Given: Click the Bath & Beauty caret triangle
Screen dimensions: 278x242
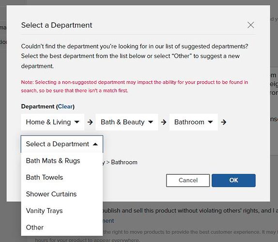Looking at the screenshot, I should coord(151,122).
